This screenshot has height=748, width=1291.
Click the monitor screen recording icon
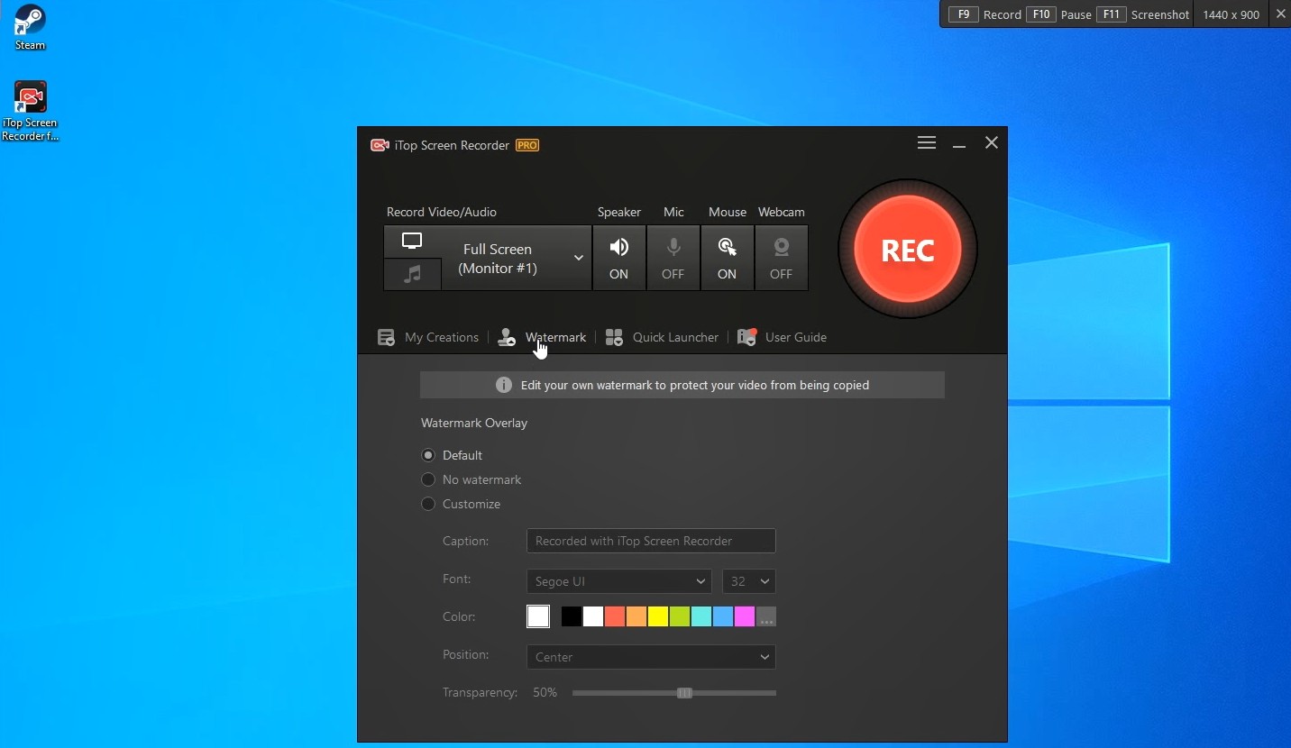click(412, 242)
